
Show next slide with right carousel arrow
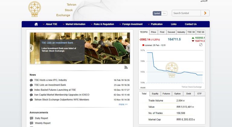coord(128,48)
